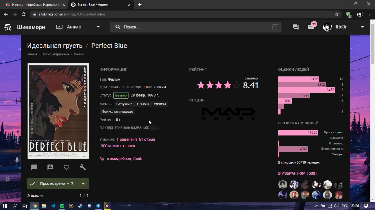Click the Безумие genre tag
Viewport: 375px width, 210px height.
[124, 104]
